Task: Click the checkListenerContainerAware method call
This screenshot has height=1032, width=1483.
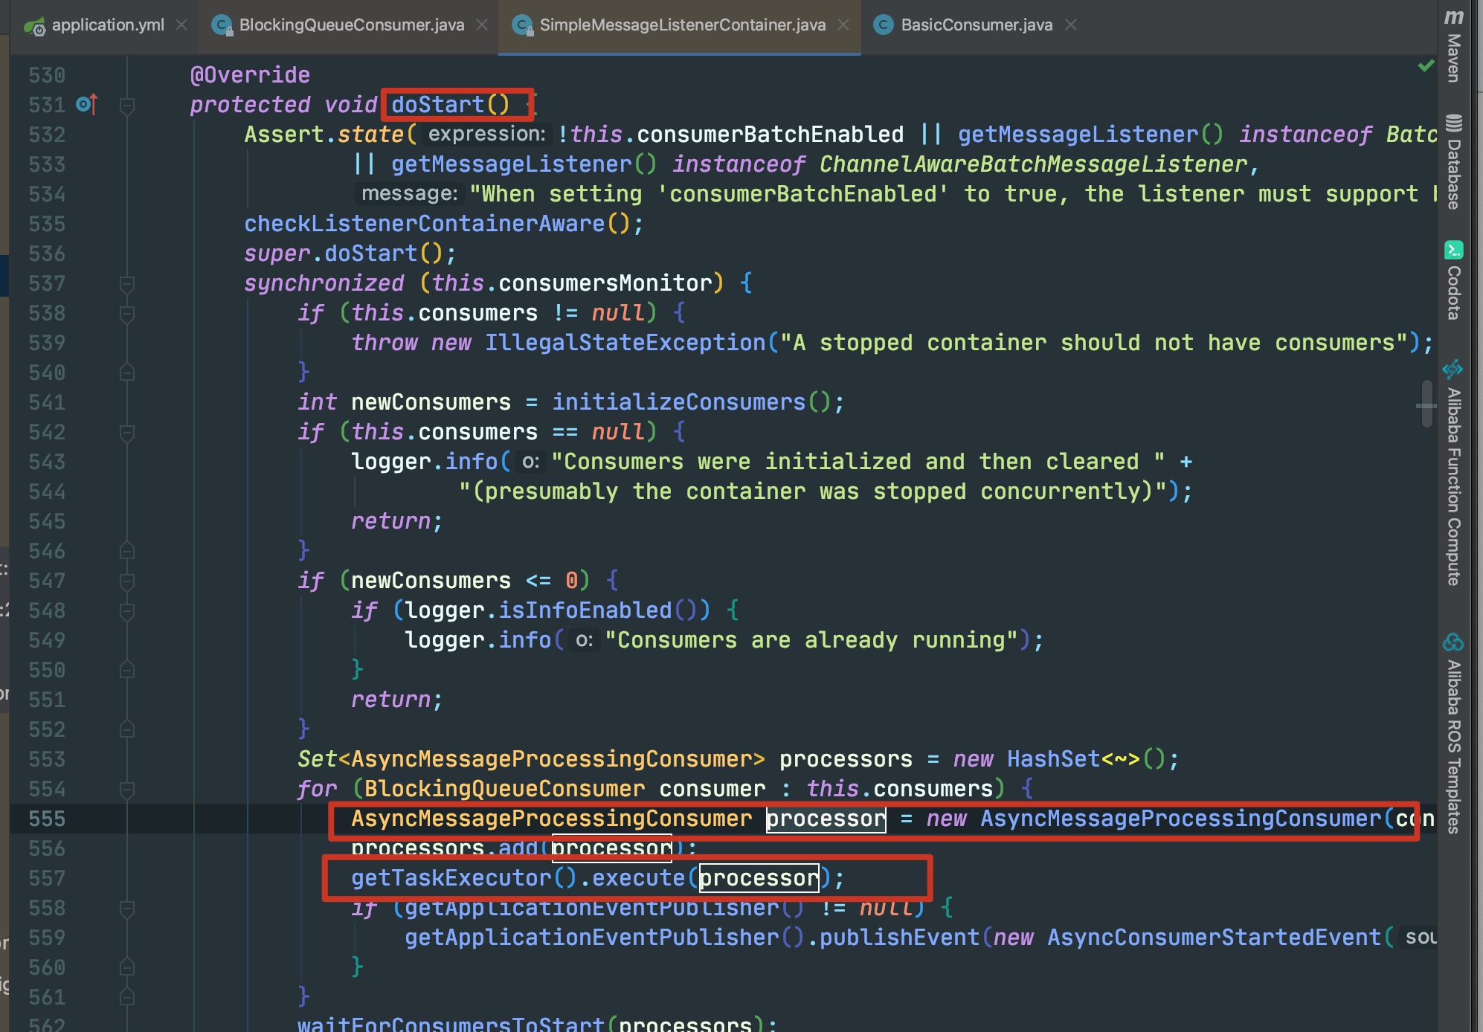Action: (424, 224)
